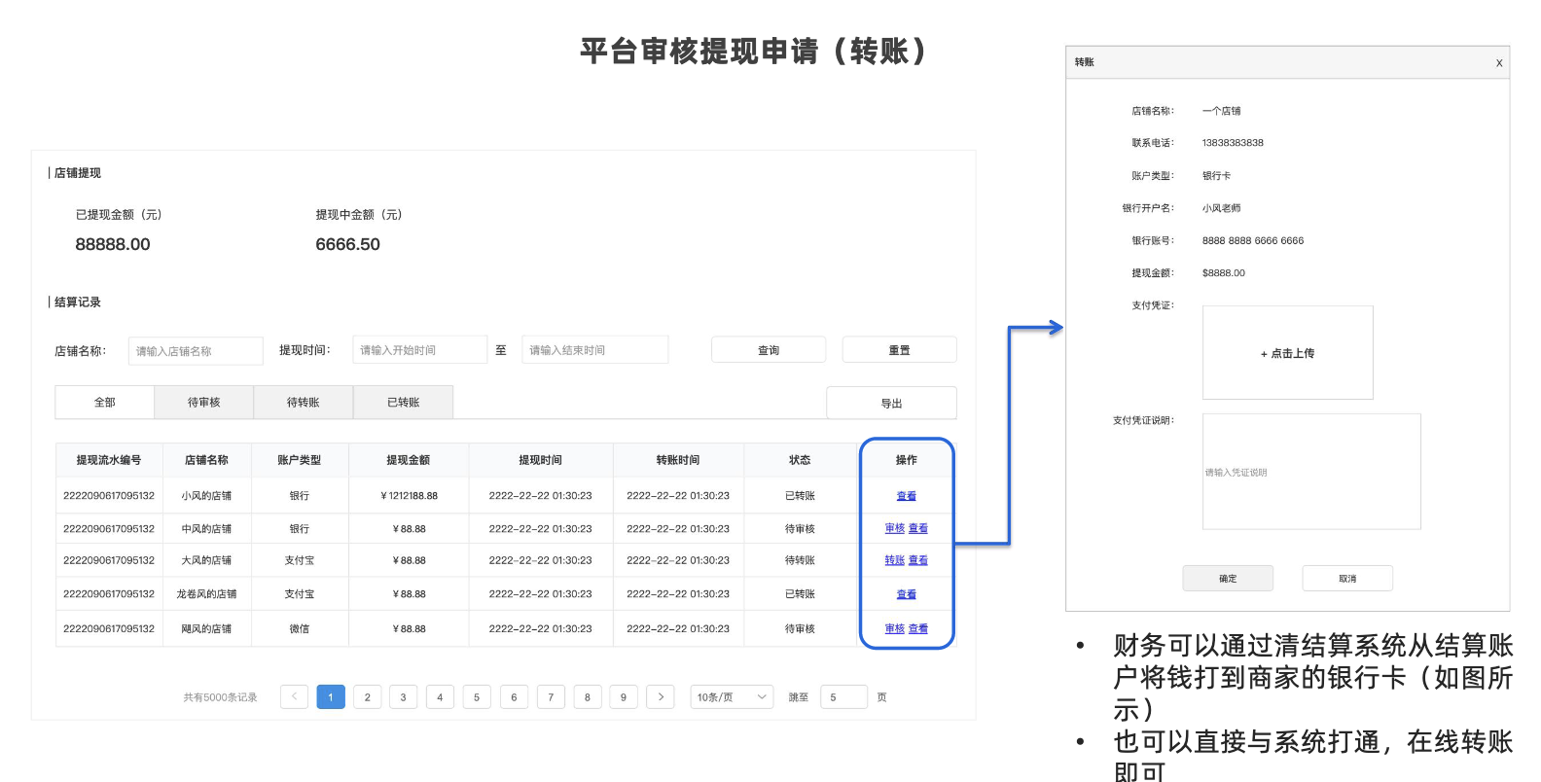Viewport: 1541px width, 782px height.
Task: Focus the 请输入结束时间 field
Action: pos(595,350)
